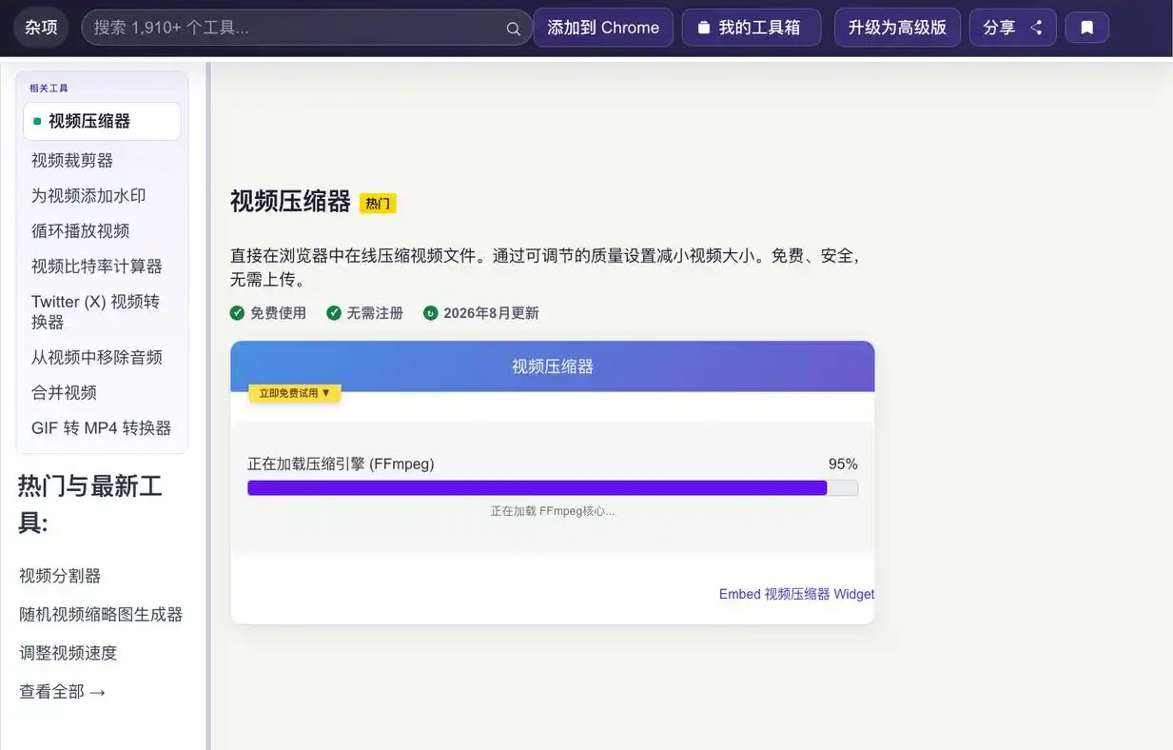This screenshot has height=750, width=1173.
Task: Click 升级为高级版 button
Action: click(x=897, y=28)
